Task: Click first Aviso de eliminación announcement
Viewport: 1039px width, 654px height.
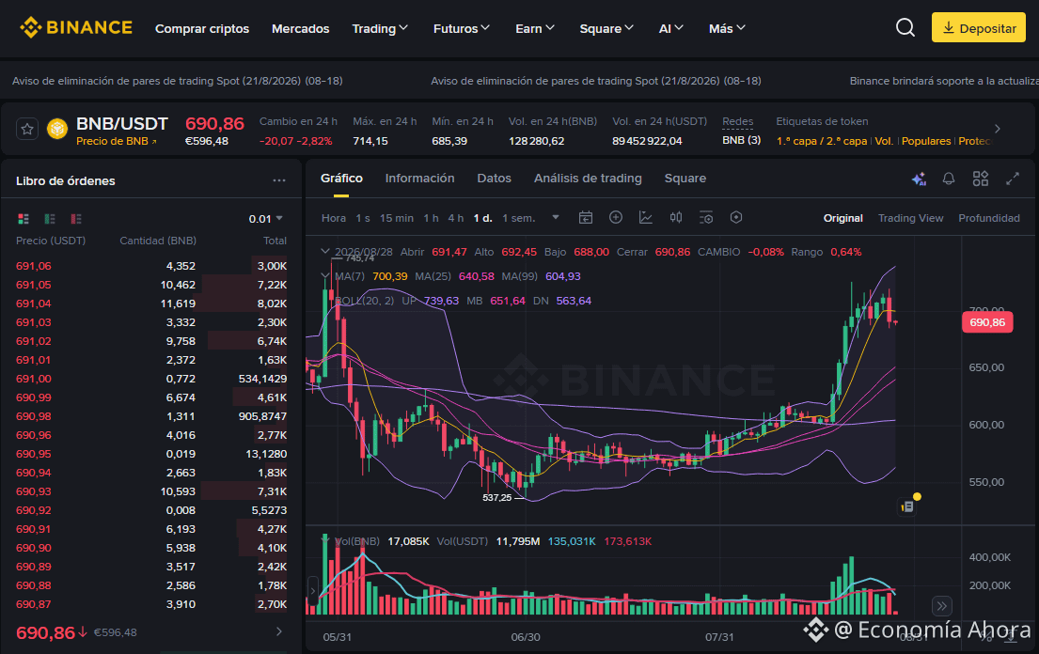Action: point(178,81)
